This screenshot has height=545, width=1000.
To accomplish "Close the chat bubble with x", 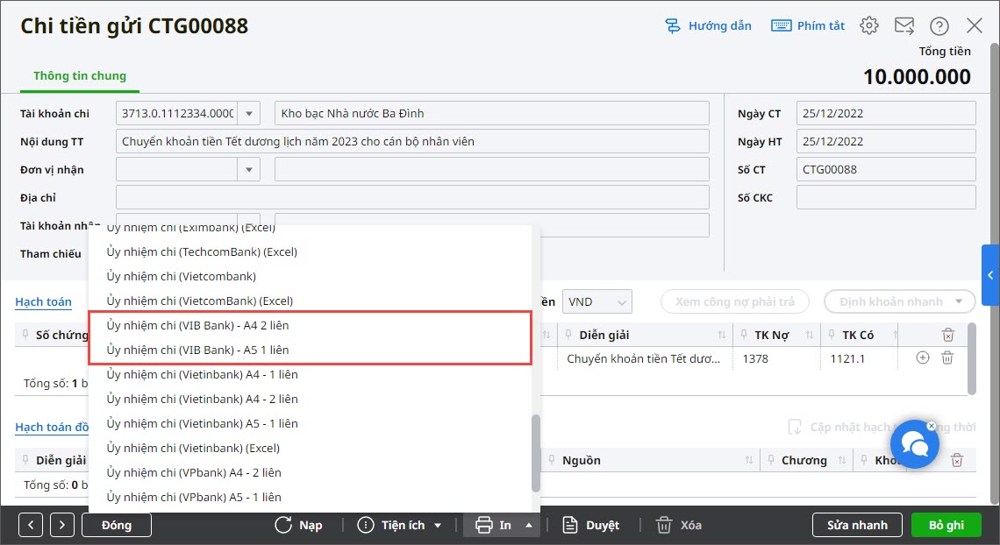I will click(x=931, y=425).
